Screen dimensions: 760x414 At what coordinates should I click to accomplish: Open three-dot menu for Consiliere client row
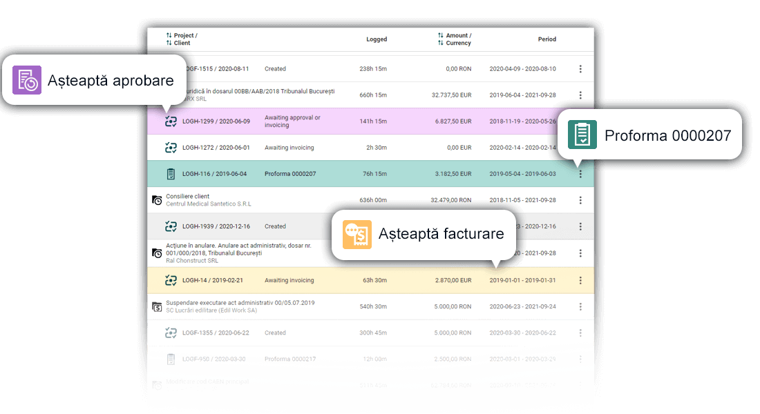tap(580, 200)
